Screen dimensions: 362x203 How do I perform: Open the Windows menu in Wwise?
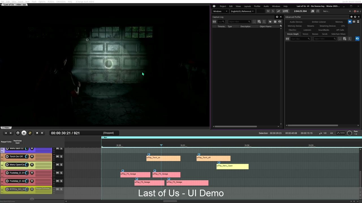(276, 6)
